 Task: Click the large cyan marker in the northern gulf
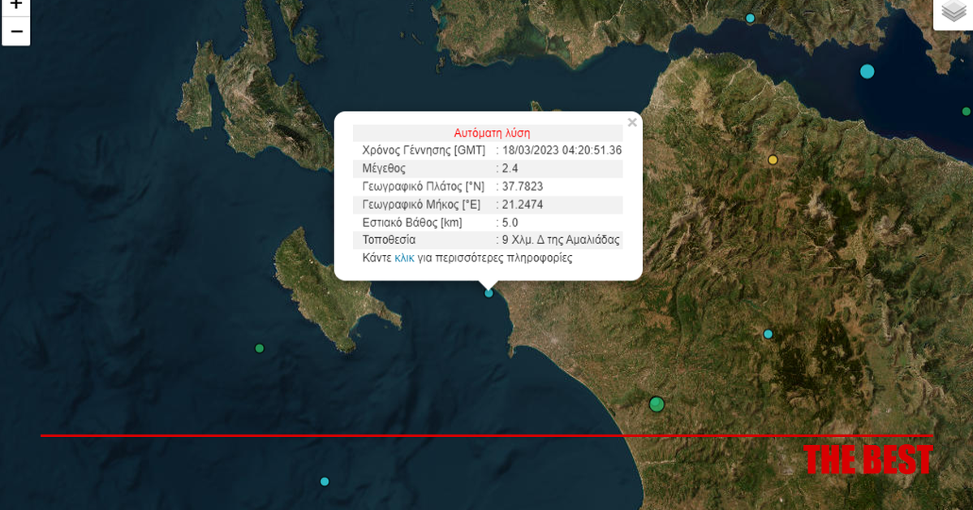click(x=867, y=71)
